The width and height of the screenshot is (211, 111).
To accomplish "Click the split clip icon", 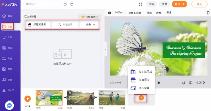I will [190, 83].
